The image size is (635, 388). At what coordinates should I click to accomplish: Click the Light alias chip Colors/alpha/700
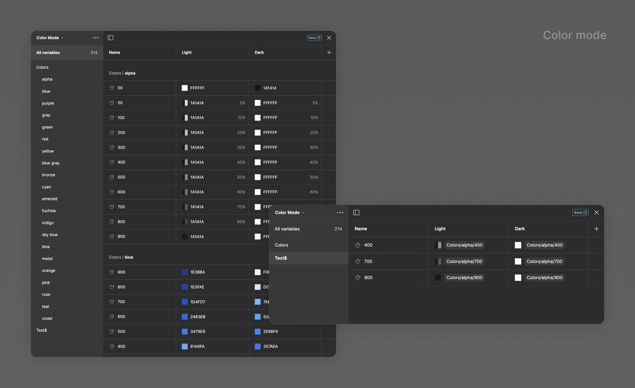pos(465,261)
